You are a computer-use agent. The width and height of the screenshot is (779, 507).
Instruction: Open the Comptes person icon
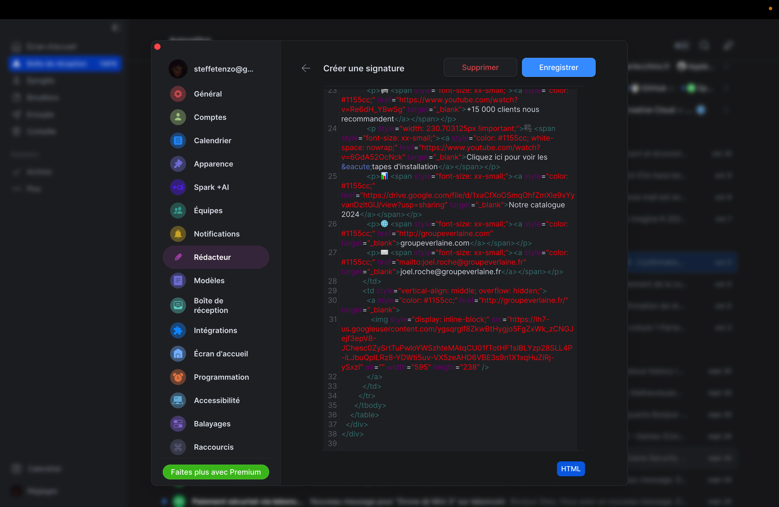[178, 117]
